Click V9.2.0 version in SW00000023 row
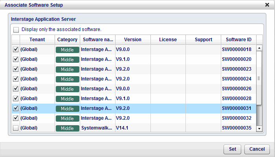This screenshot has width=275, height=157. [x=123, y=69]
